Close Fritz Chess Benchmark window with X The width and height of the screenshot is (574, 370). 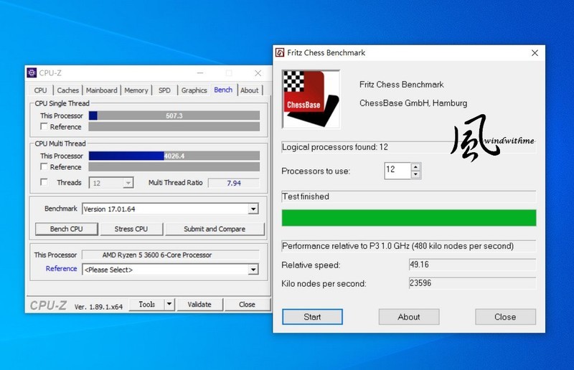tap(534, 53)
